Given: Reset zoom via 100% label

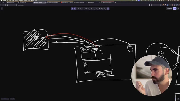Looking at the screenshot, I should coord(5,99).
